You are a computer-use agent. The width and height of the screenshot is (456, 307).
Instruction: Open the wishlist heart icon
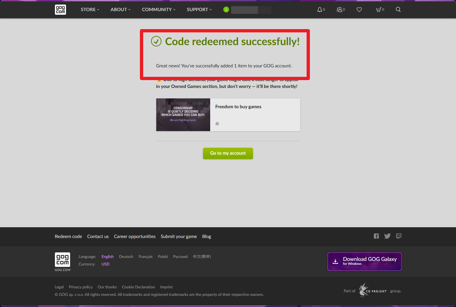[x=359, y=9]
